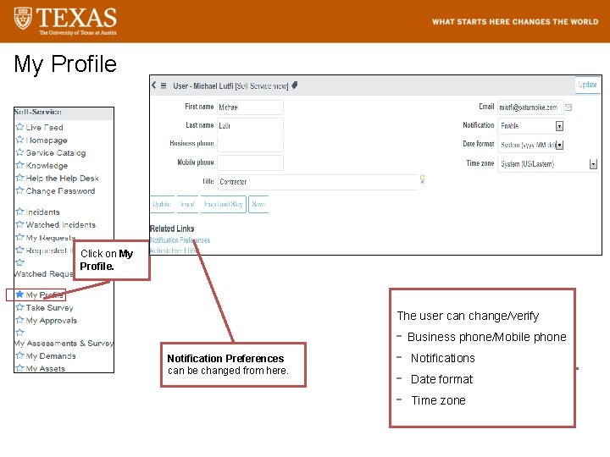Open the Notification Preferences related link

tap(180, 240)
